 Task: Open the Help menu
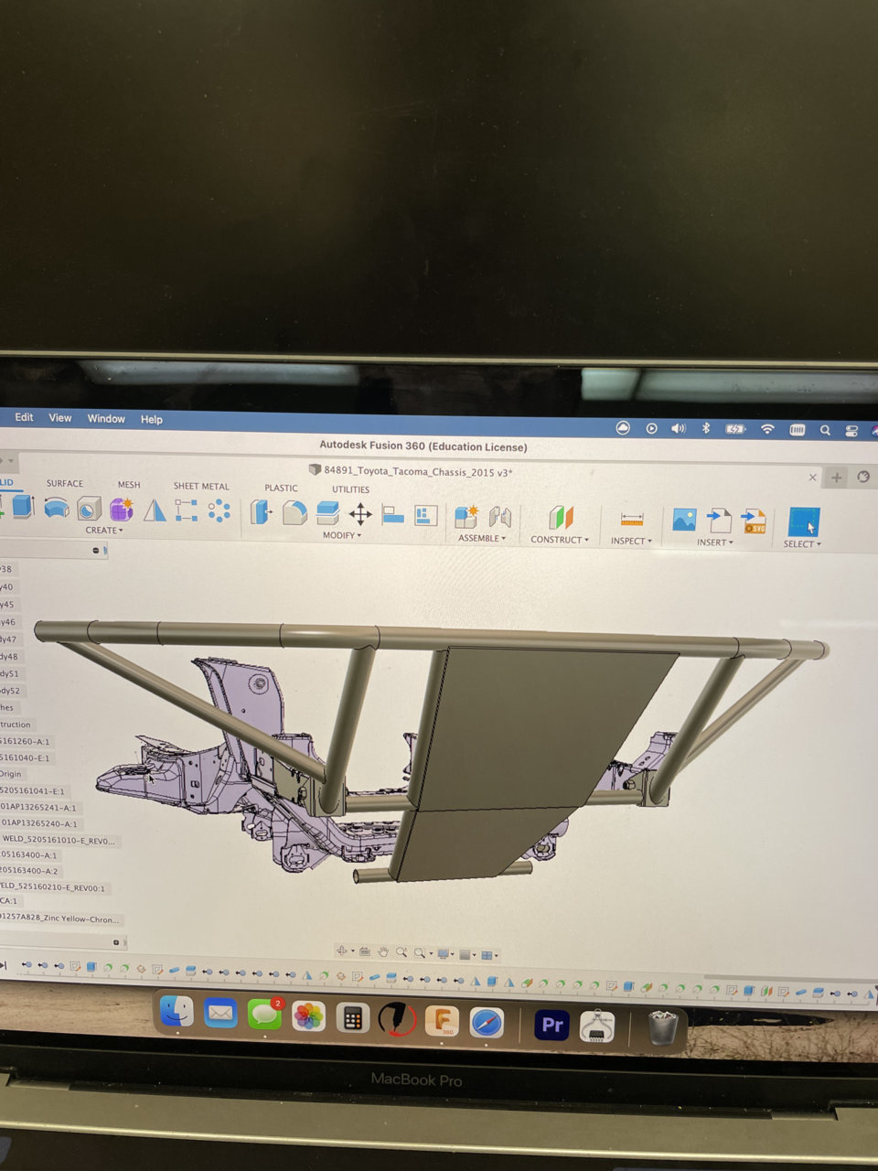[152, 420]
